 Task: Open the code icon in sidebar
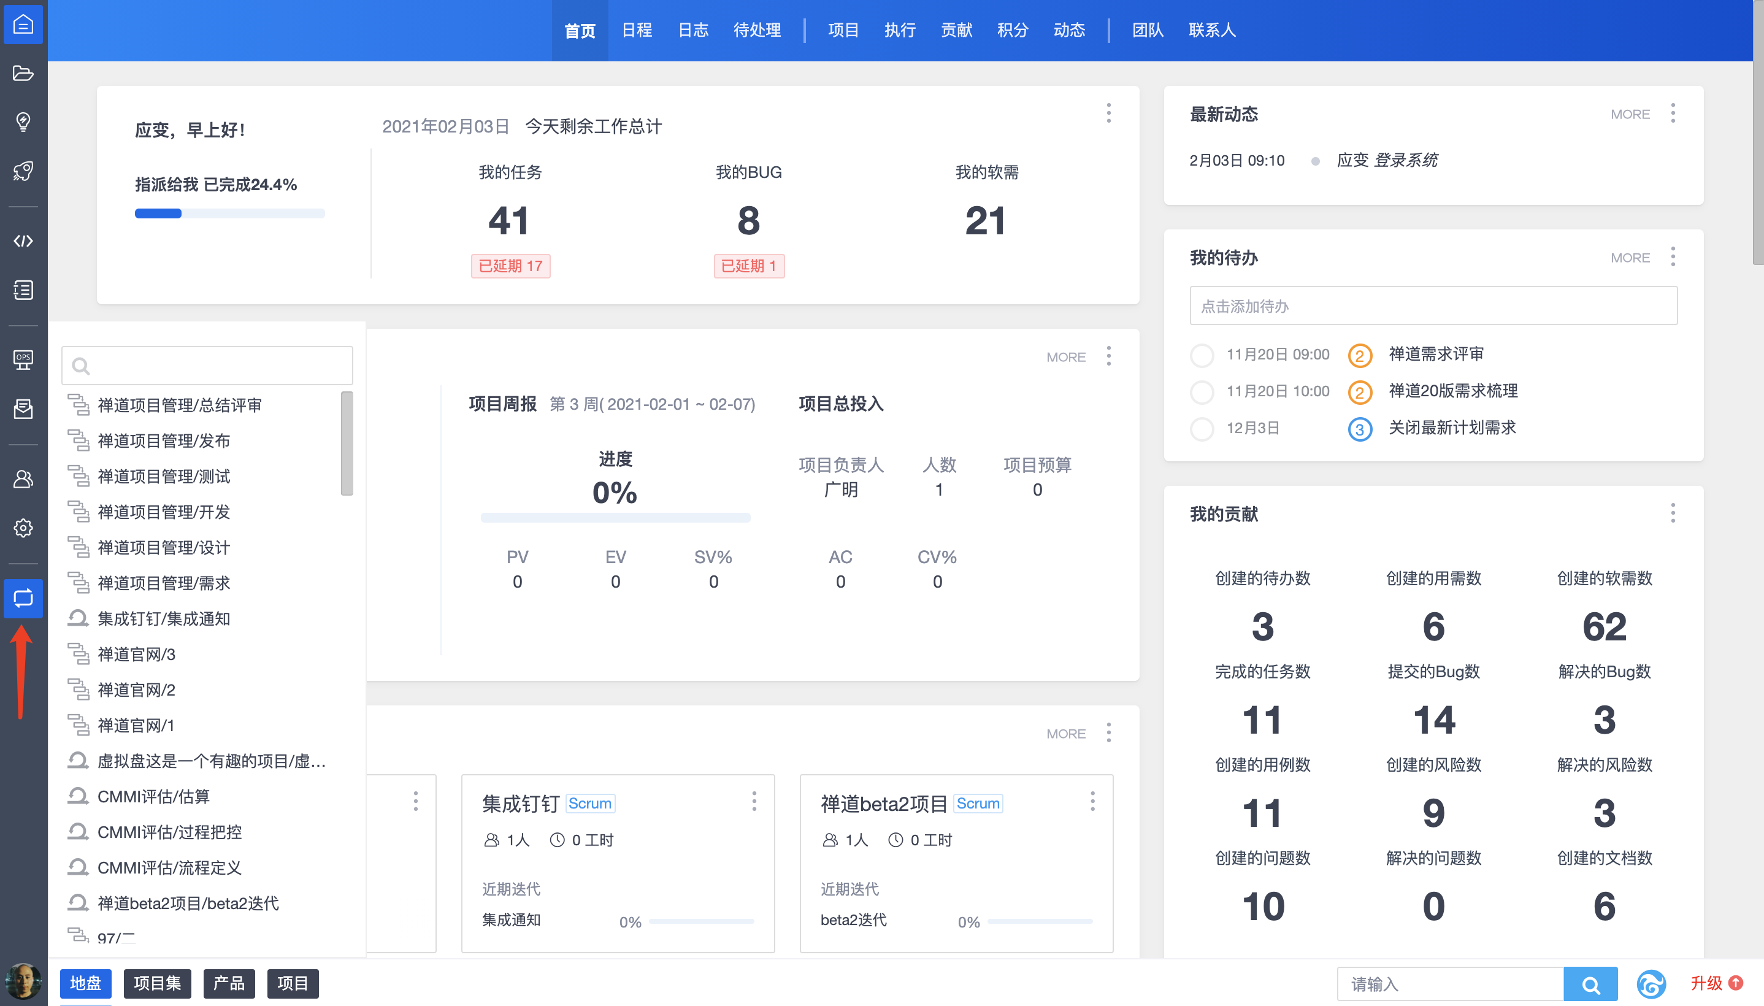coord(23,240)
